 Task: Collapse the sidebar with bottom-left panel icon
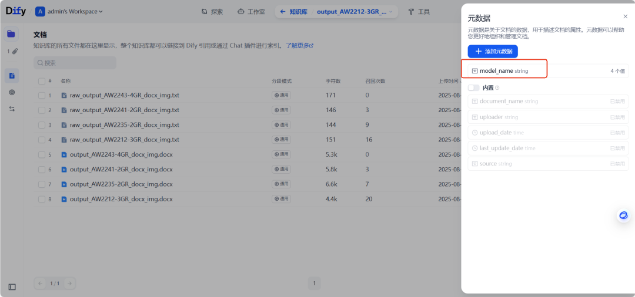coord(12,287)
